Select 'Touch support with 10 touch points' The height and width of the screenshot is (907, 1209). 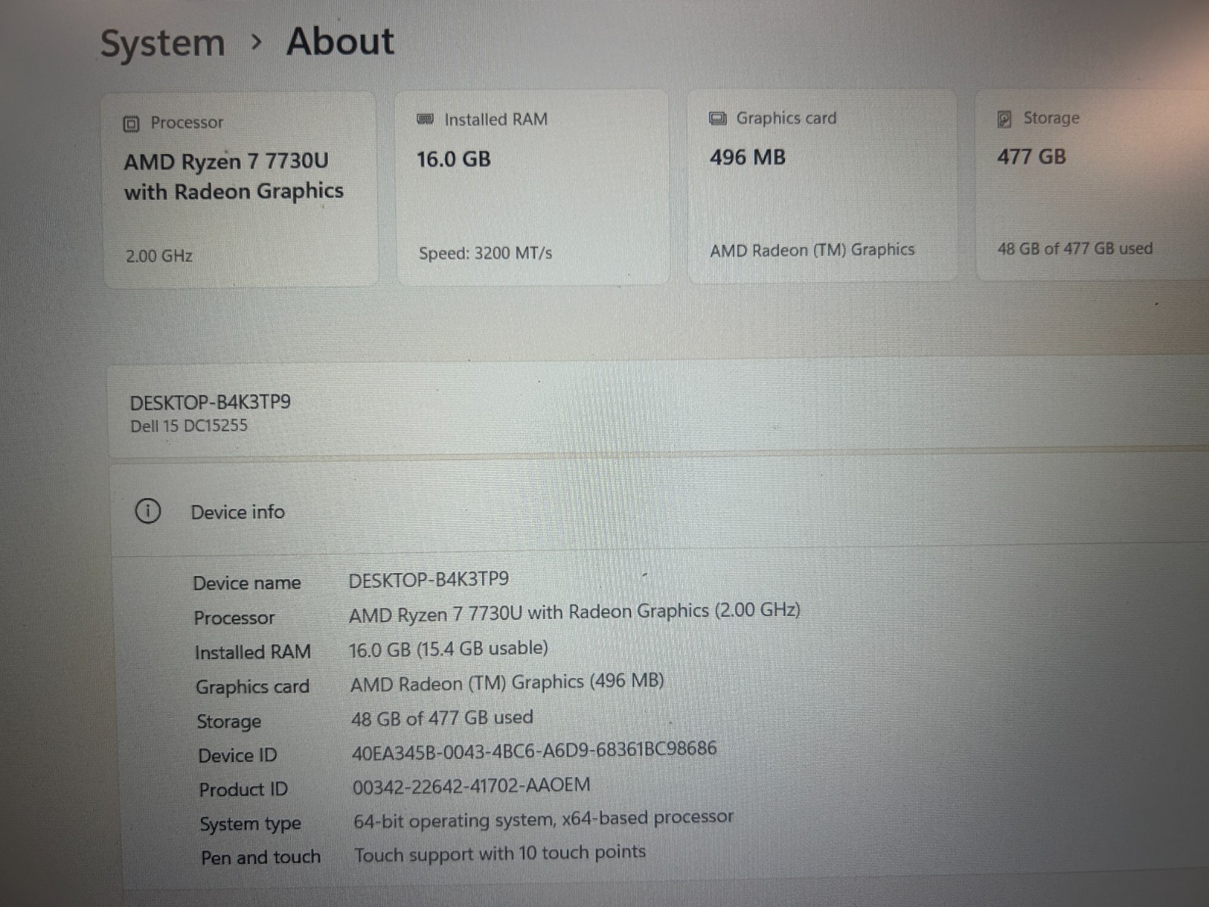tap(499, 854)
